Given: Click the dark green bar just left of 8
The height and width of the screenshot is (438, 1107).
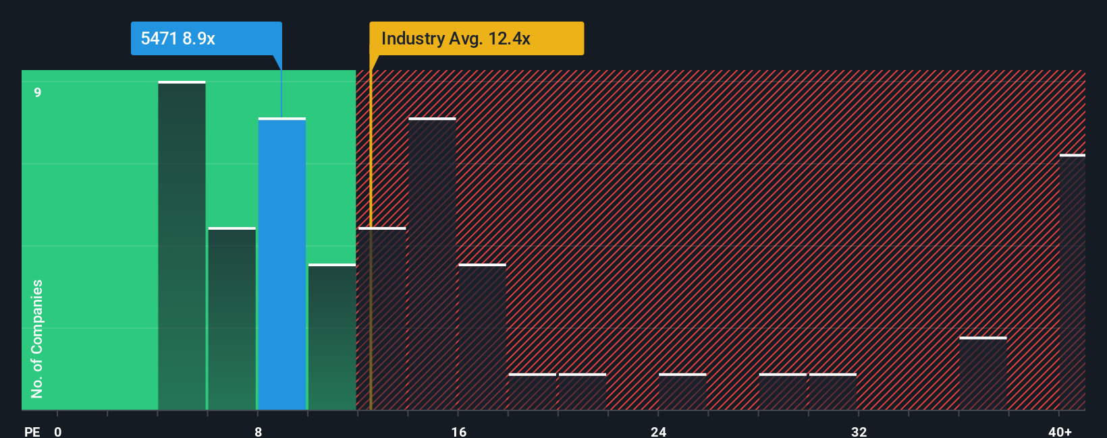Looking at the screenshot, I should 232,319.
